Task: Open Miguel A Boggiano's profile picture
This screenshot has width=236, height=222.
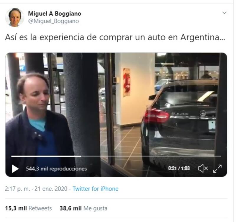Action: click(14, 17)
